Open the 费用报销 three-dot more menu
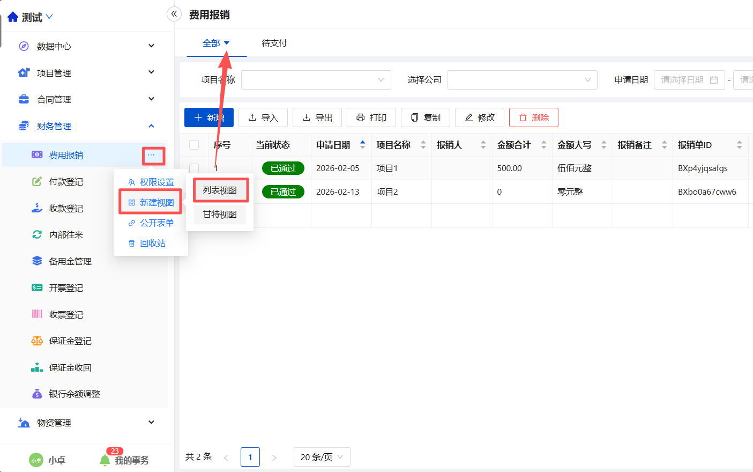Viewport: 753px width, 472px height. [x=151, y=155]
